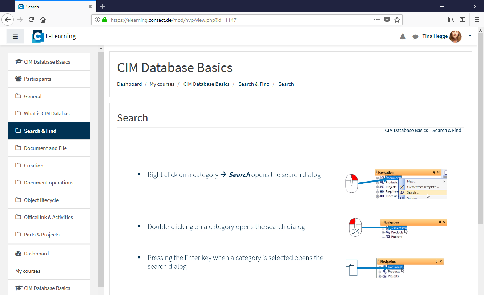Open messages speech bubble icon
Viewport: 484px width, 295px height.
point(415,36)
